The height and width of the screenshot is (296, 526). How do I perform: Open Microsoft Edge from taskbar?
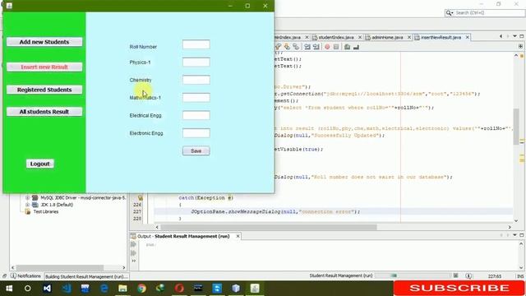point(104,289)
